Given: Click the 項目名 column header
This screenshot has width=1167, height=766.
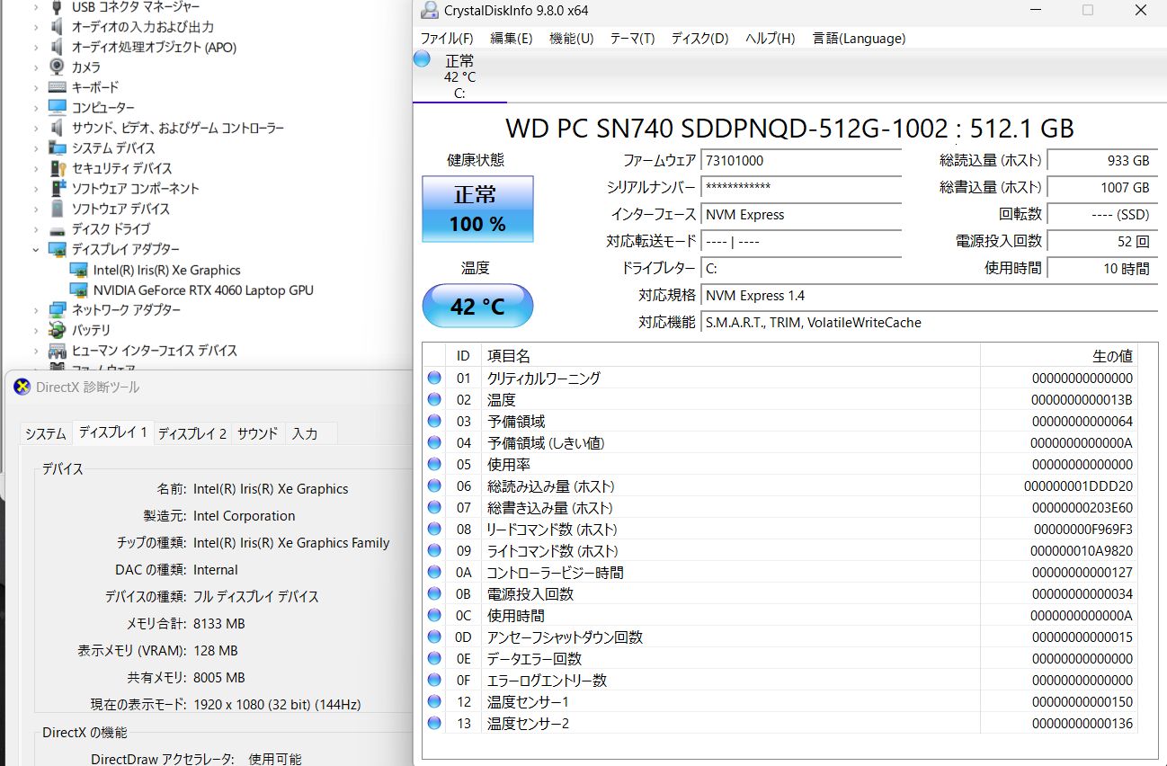Looking at the screenshot, I should pos(730,356).
